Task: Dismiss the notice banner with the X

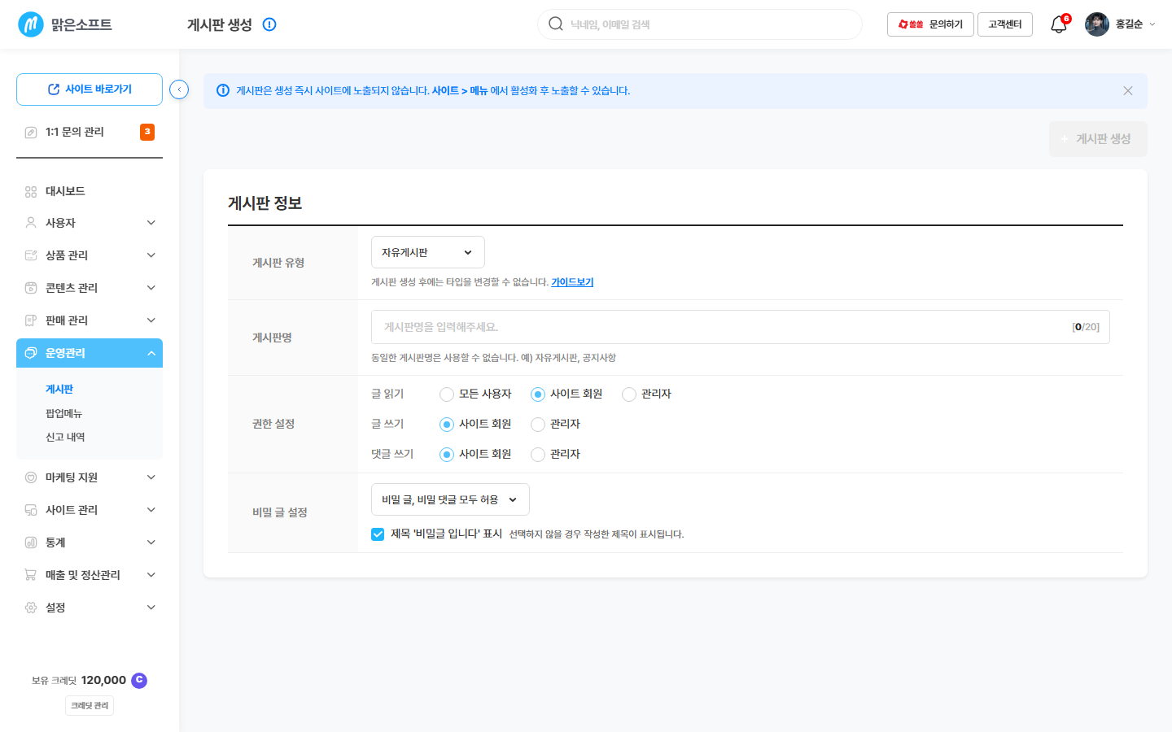Action: (1128, 90)
